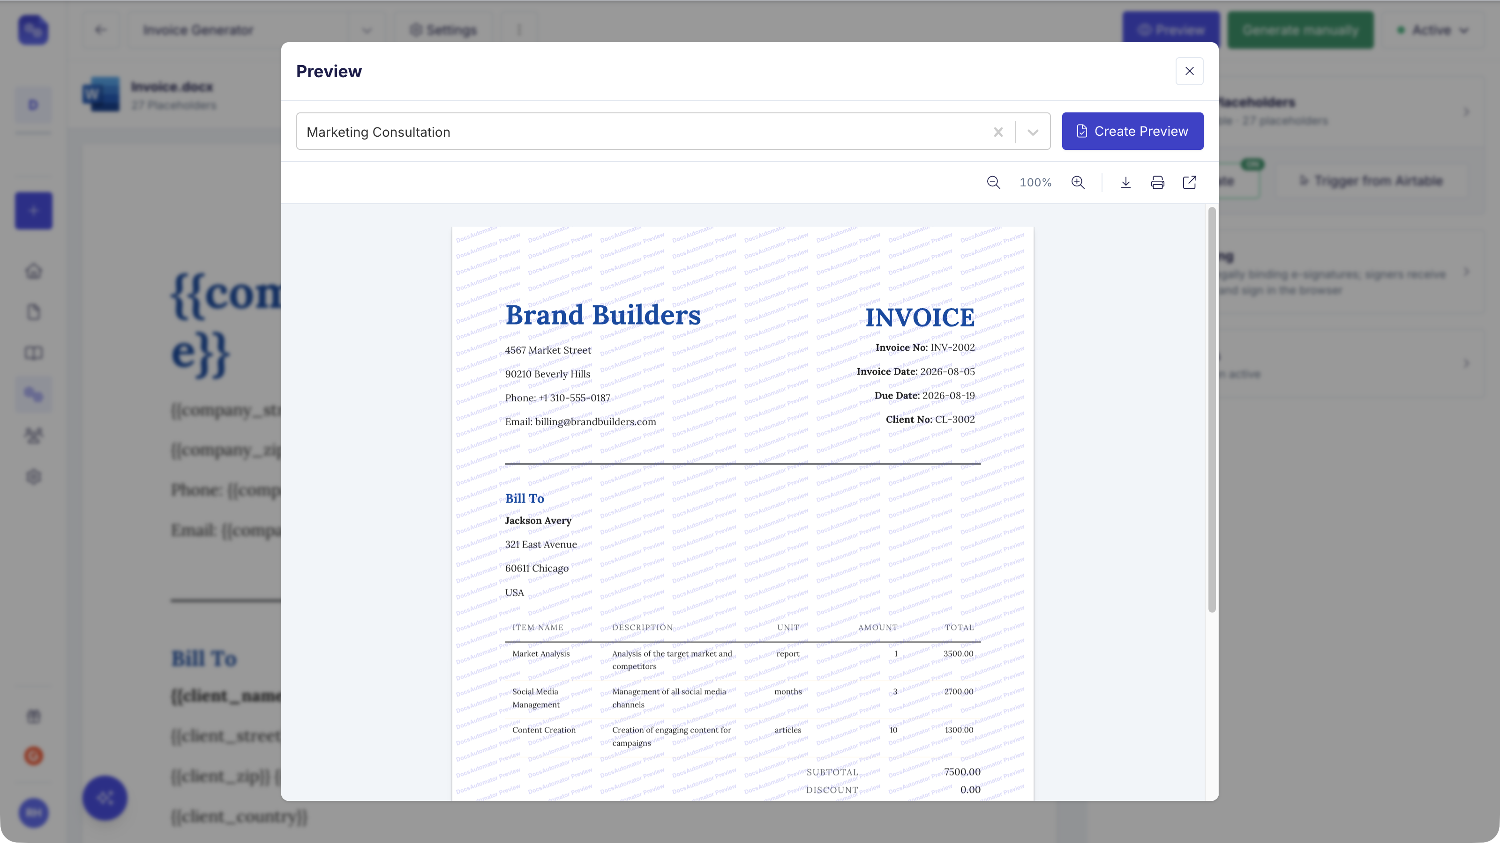Viewport: 1500px width, 843px height.
Task: Open the automations link icon in sidebar
Action: 34,394
